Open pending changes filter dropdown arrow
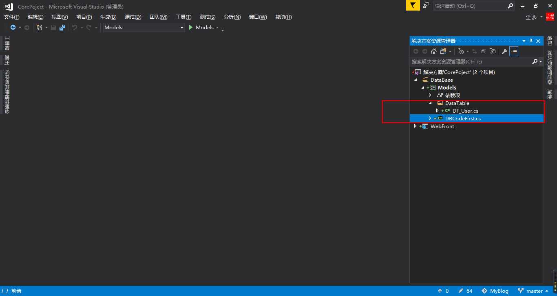 point(468,52)
